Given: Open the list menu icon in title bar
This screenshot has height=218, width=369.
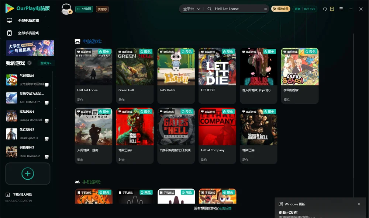Looking at the screenshot, I should [x=341, y=9].
